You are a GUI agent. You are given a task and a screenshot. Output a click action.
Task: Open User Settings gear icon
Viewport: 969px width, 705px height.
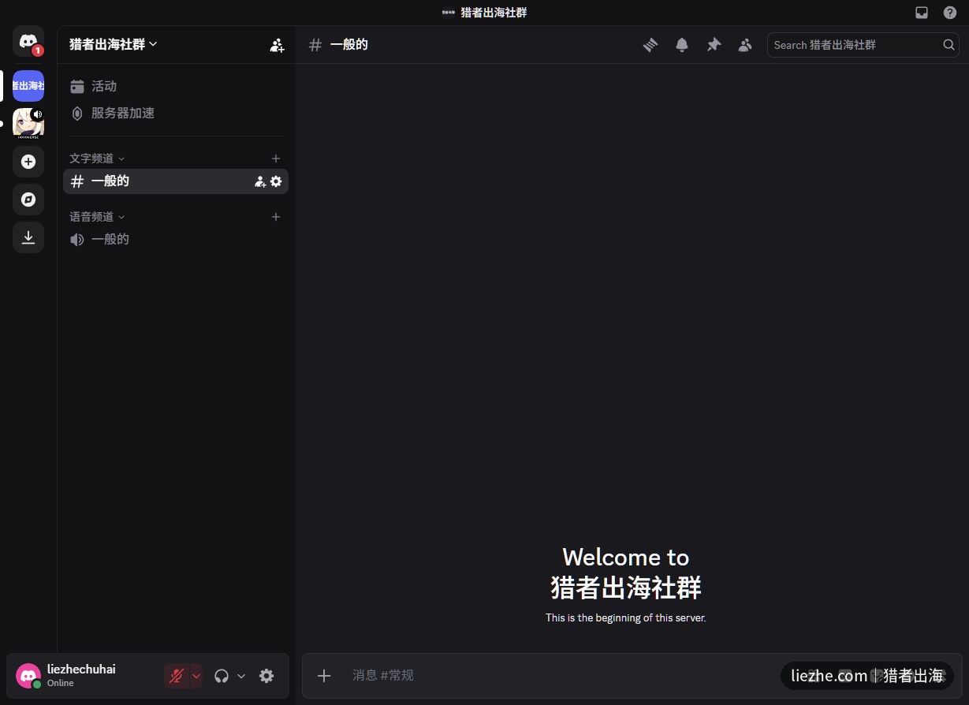pos(266,676)
